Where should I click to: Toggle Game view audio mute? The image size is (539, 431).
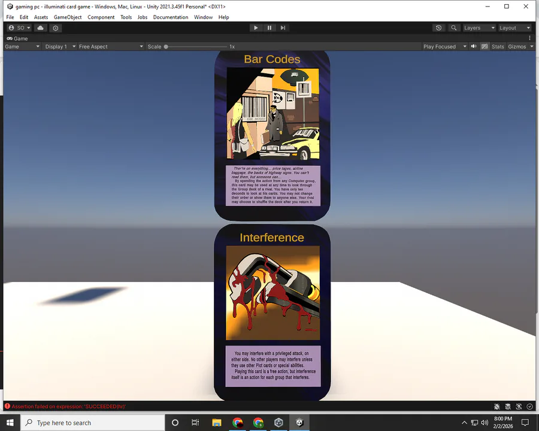(x=474, y=47)
